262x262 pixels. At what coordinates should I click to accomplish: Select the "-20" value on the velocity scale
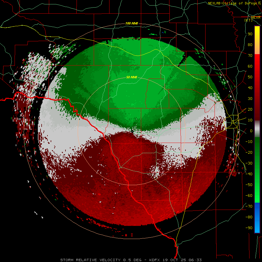[249, 152]
